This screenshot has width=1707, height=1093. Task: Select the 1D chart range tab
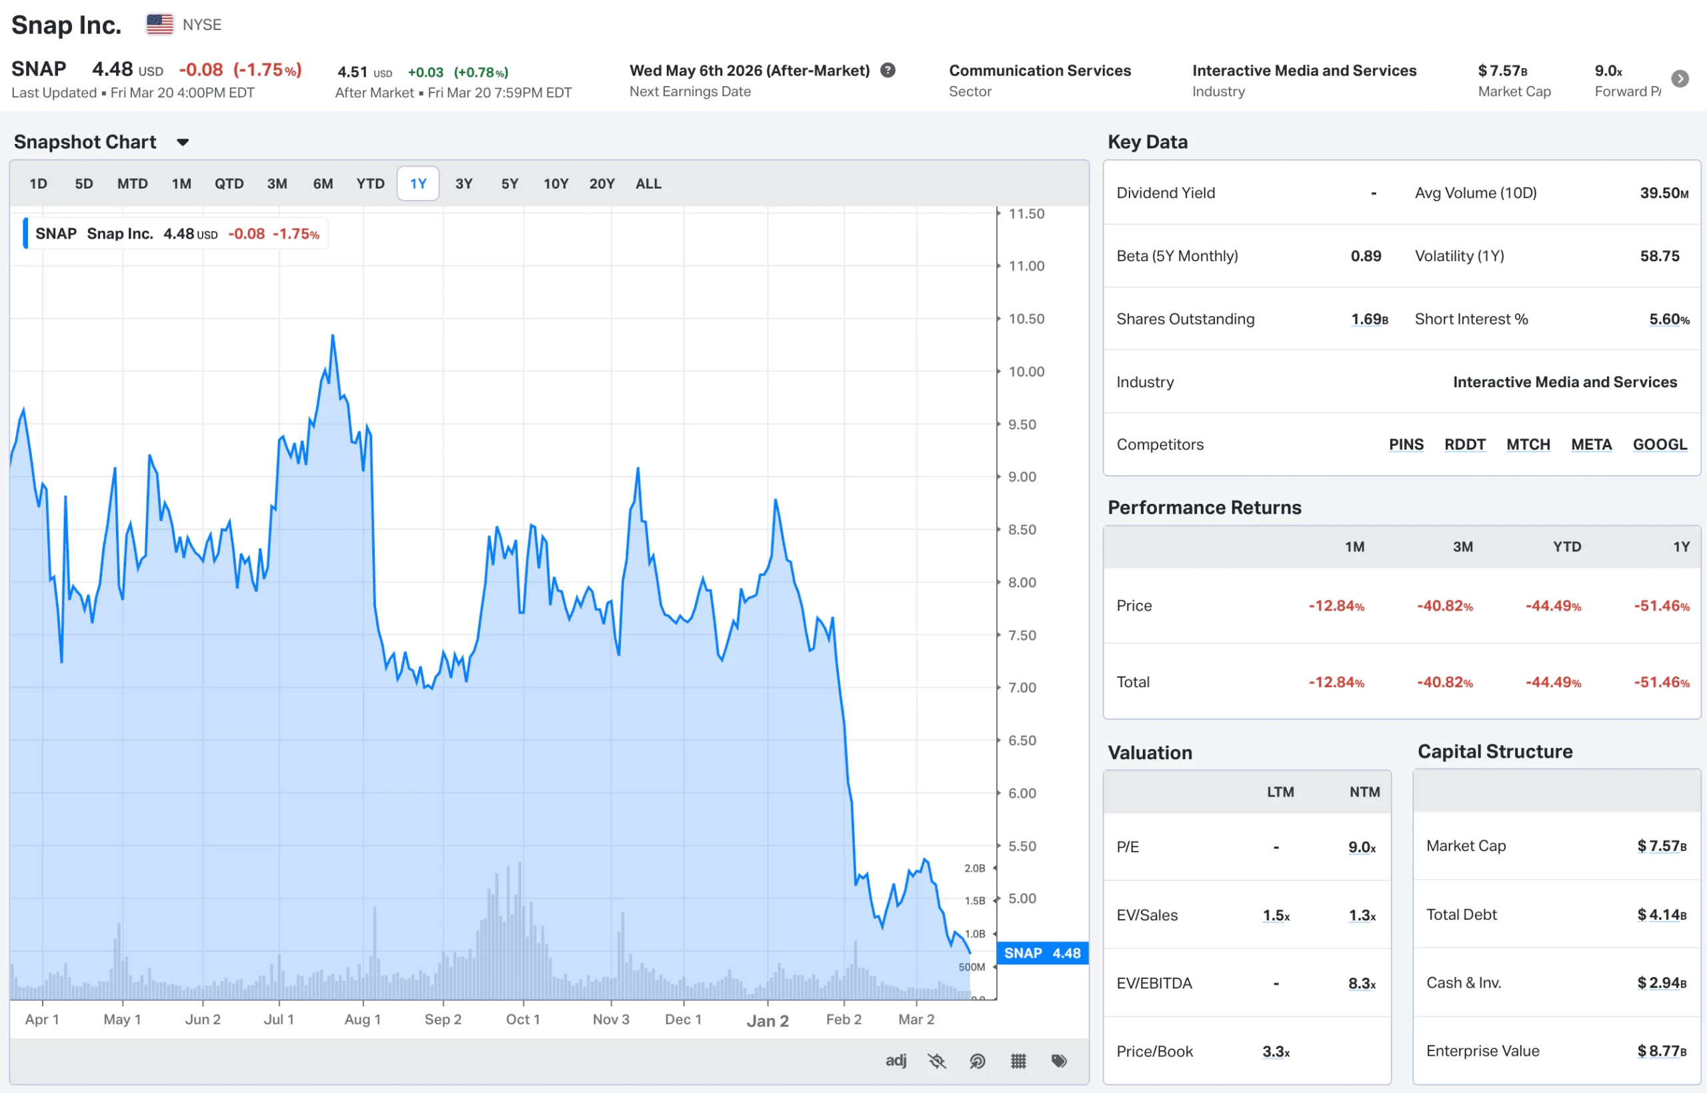coord(39,184)
